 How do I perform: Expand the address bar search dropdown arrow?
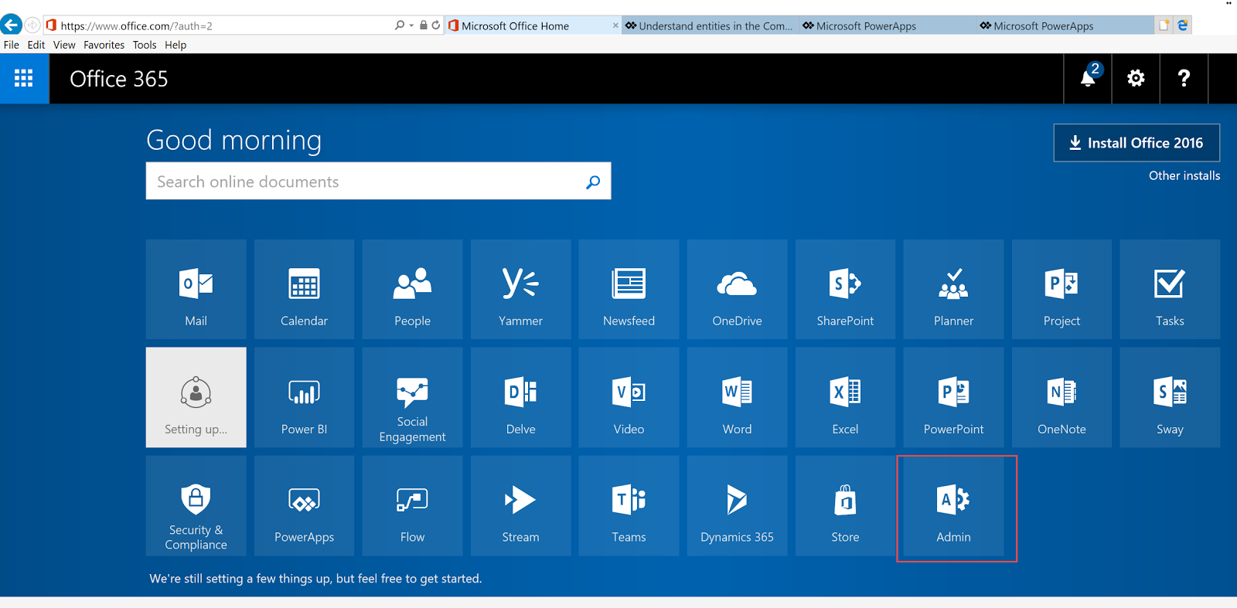tap(411, 25)
